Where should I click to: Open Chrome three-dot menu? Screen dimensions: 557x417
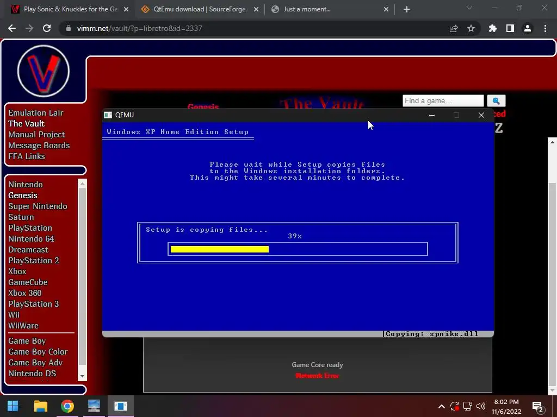(545, 28)
